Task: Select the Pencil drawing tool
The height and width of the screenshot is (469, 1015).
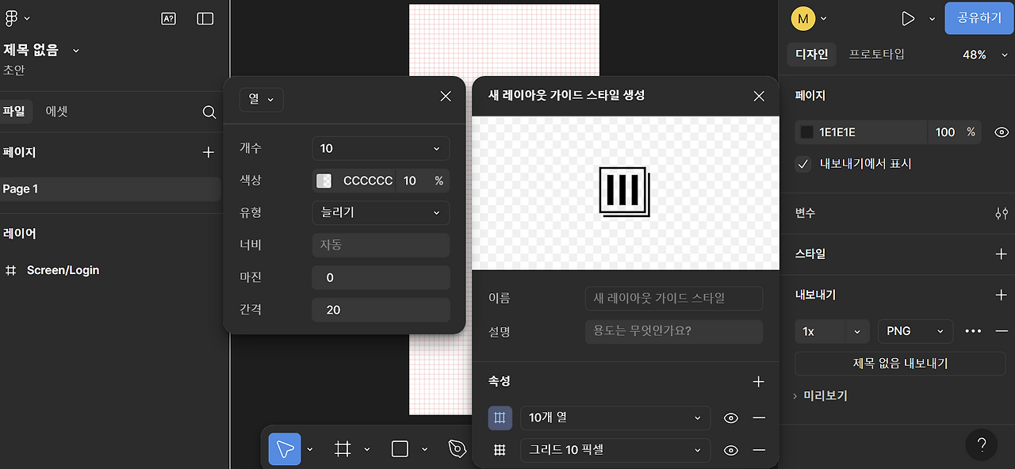Action: click(457, 448)
